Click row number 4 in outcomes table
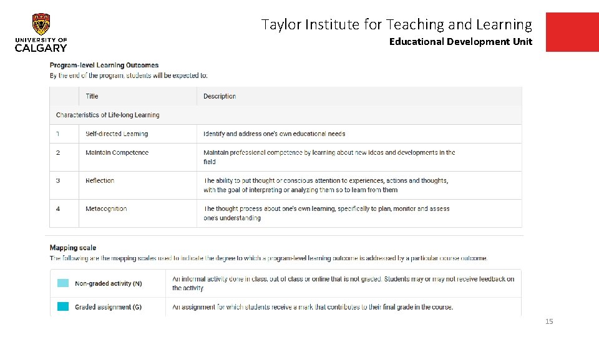Viewport: 599px width, 337px height. click(58, 208)
